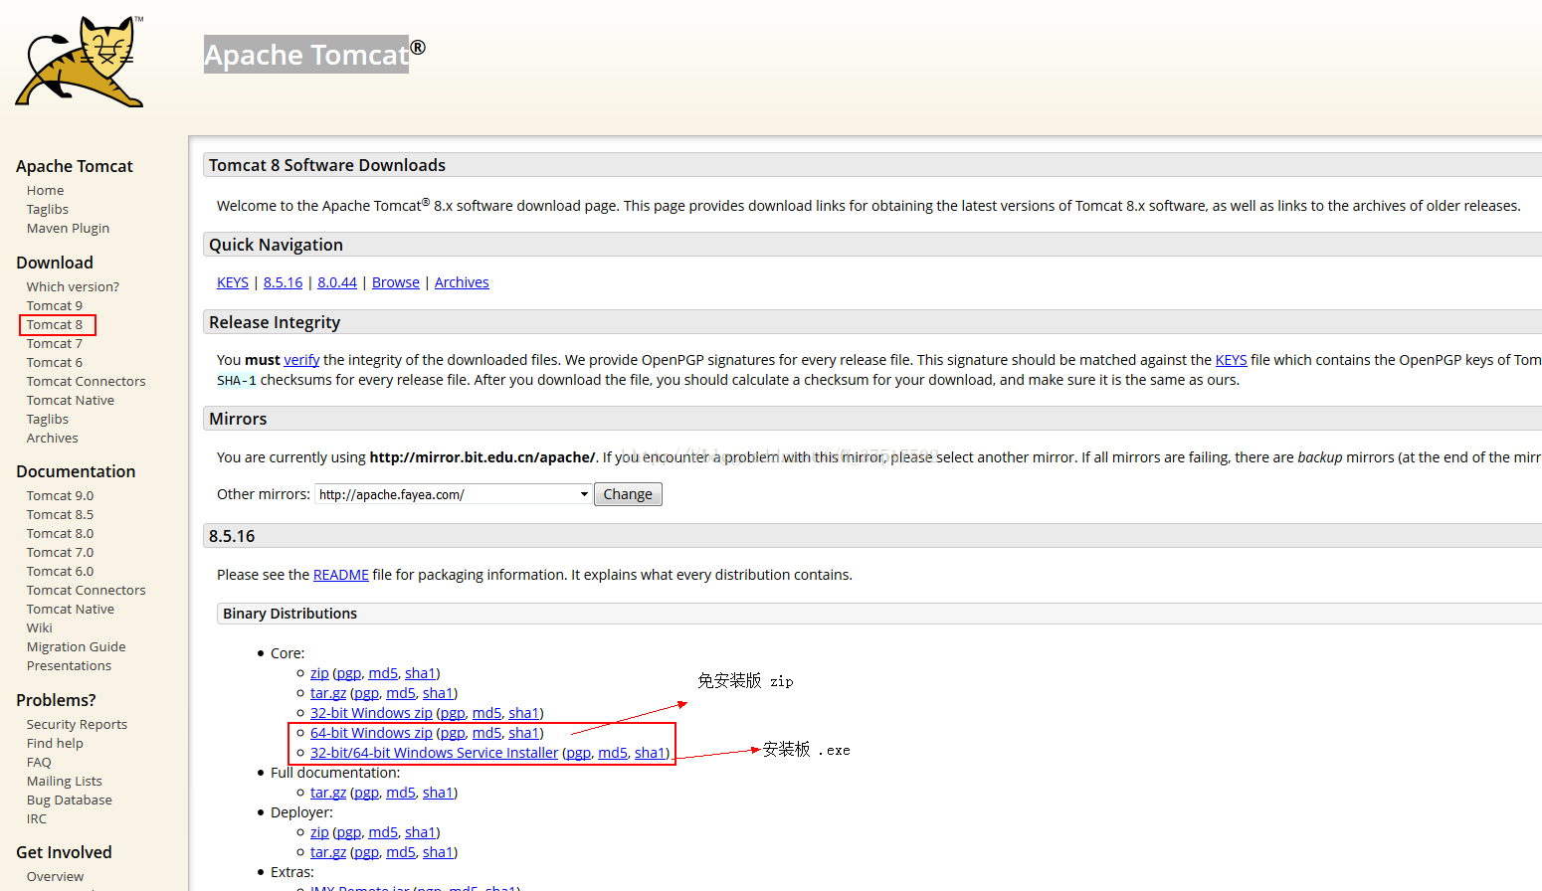Open Tomcat Native under Download

click(x=71, y=400)
